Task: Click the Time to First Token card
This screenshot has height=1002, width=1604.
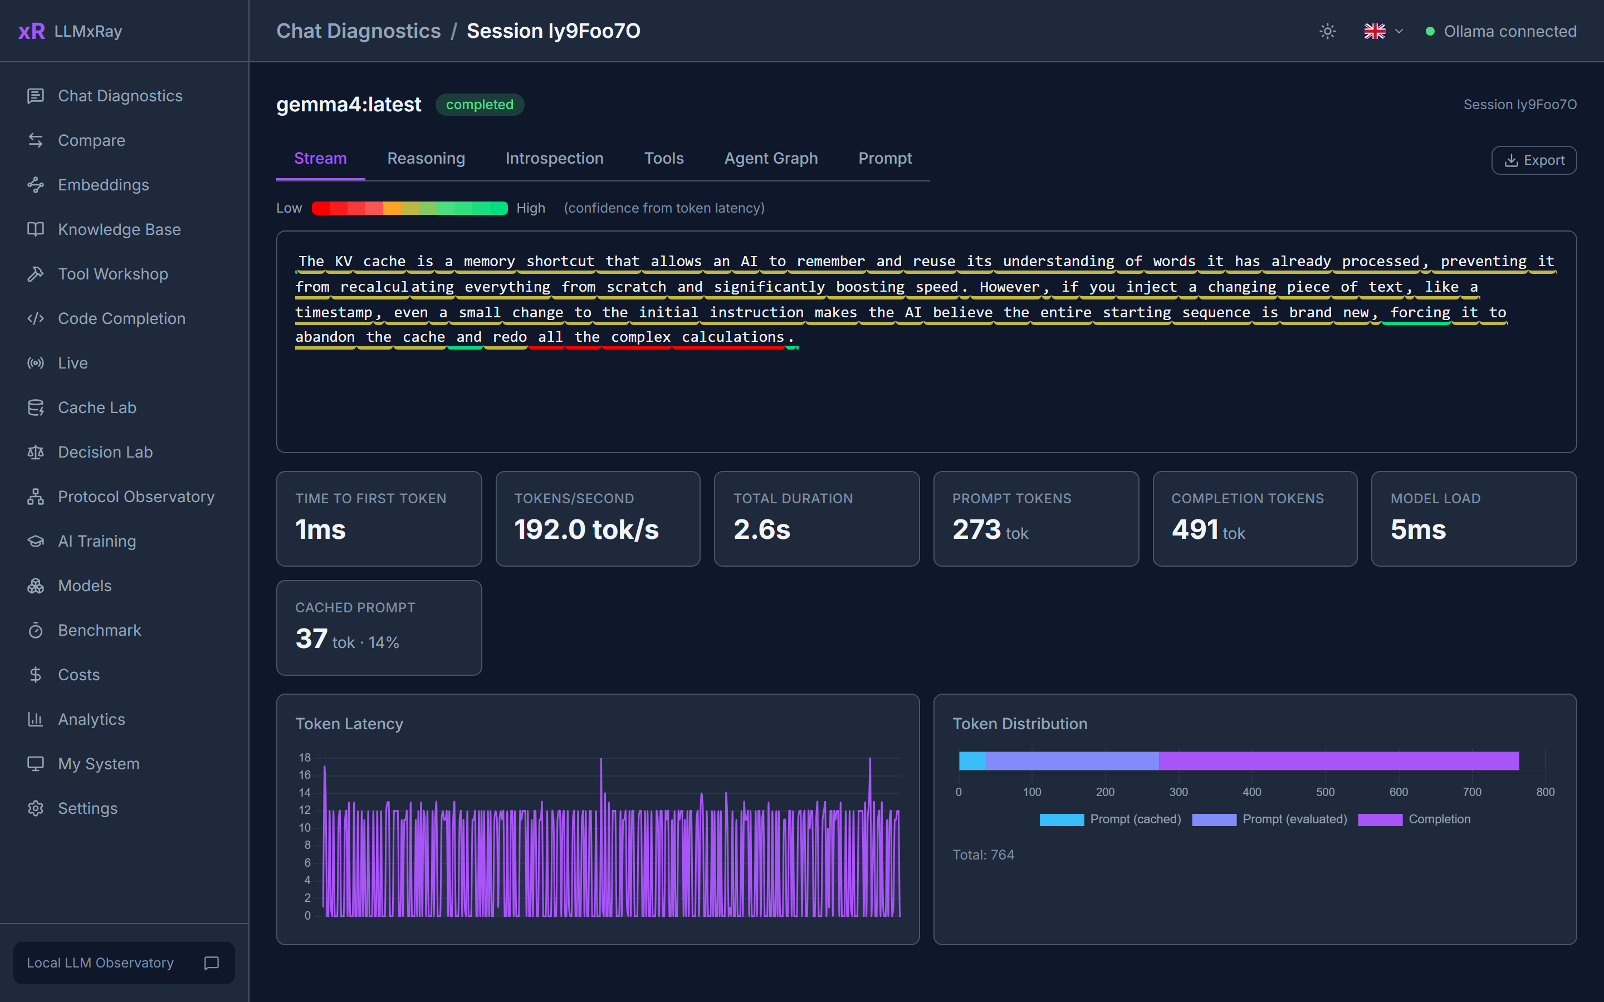Action: tap(379, 519)
